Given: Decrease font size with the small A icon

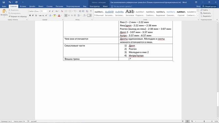Looking at the screenshot, I should (52, 11).
